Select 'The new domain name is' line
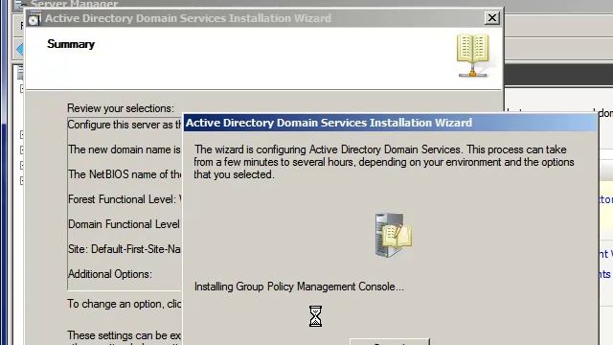 [125, 149]
